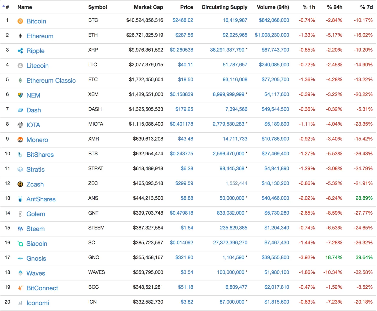This screenshot has height=311, width=377.
Task: Click the Stratis logo icon
Action: pos(20,170)
